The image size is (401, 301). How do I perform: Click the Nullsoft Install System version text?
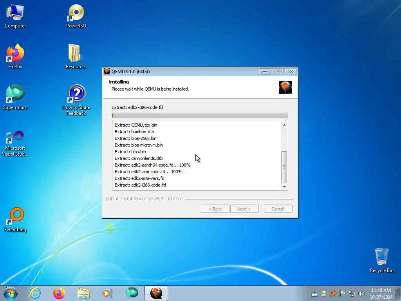(144, 199)
